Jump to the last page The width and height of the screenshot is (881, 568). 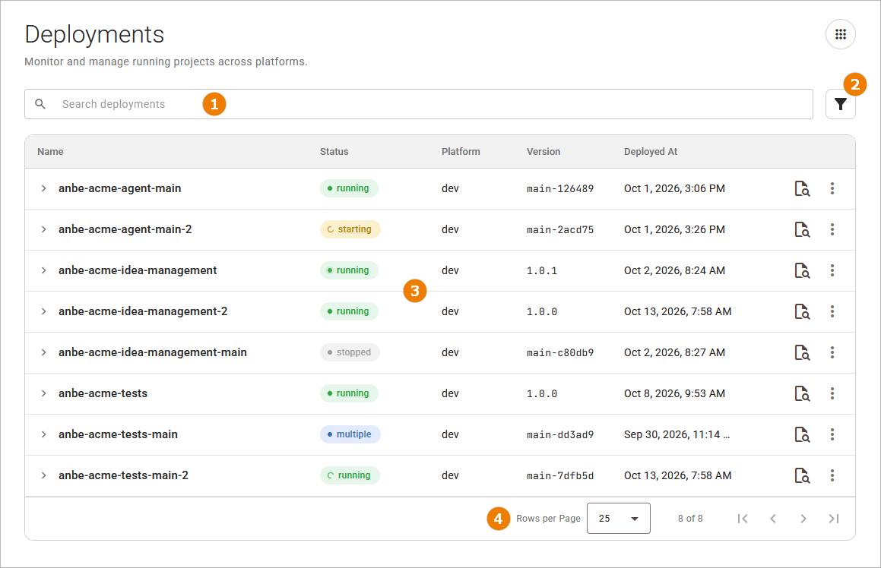834,519
